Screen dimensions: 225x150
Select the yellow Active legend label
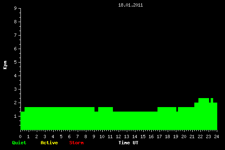coord(49,143)
